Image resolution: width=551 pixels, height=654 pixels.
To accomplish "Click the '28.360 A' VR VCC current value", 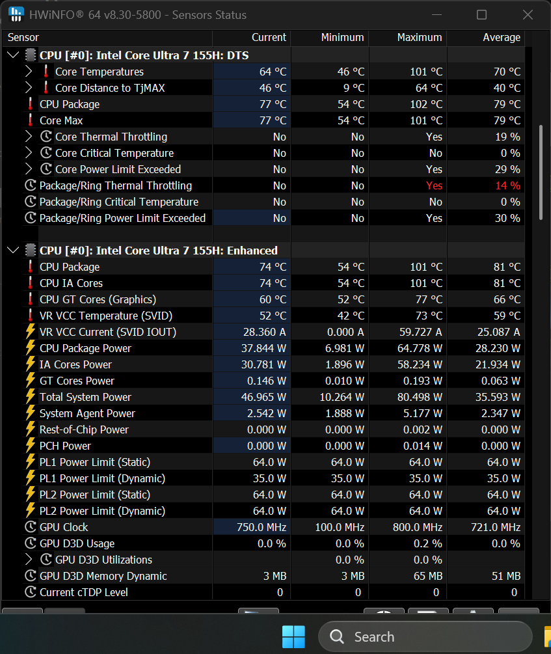I will pos(265,332).
